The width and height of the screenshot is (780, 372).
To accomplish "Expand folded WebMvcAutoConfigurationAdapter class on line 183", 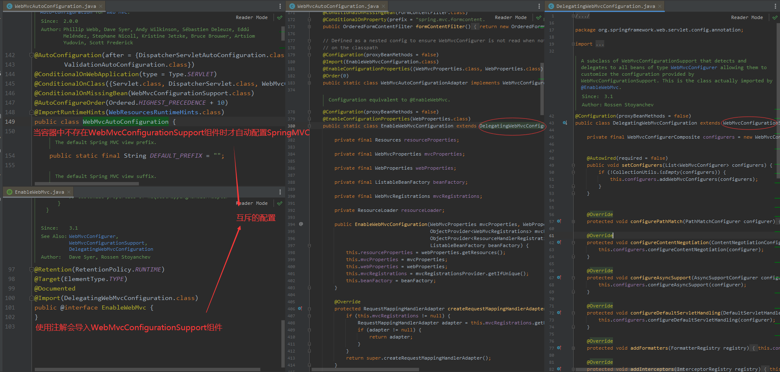I will click(309, 83).
